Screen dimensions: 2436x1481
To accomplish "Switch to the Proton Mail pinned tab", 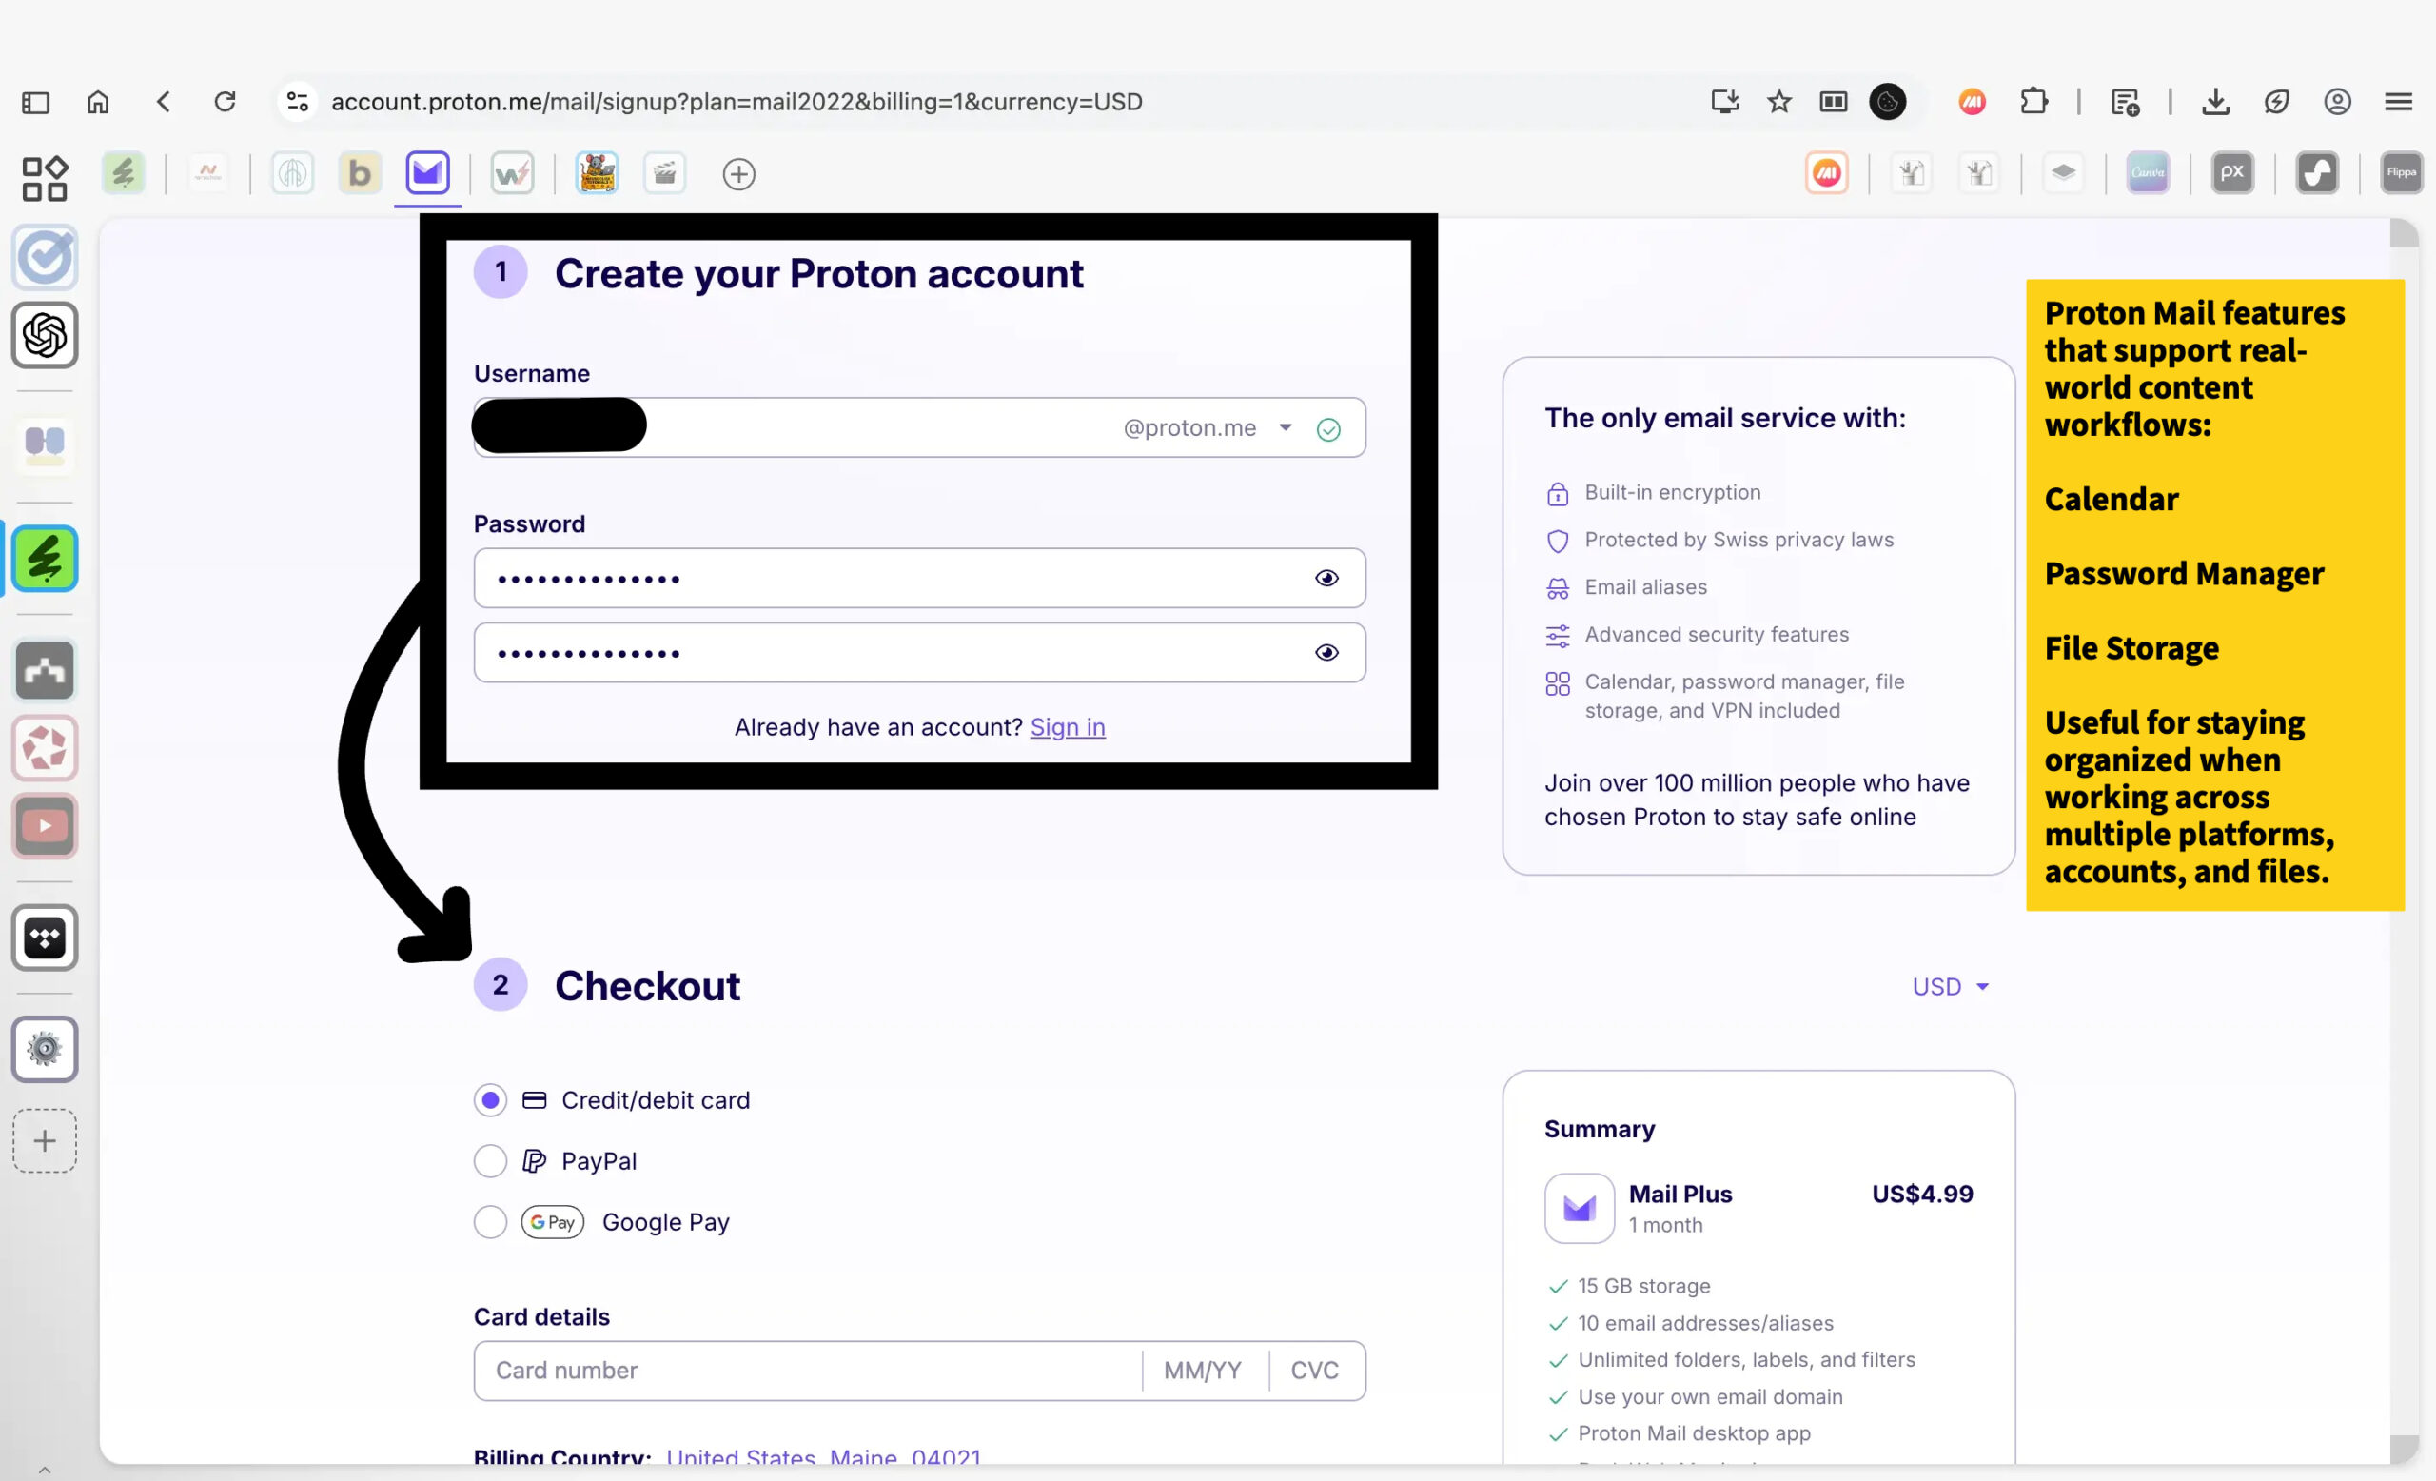I will (427, 174).
